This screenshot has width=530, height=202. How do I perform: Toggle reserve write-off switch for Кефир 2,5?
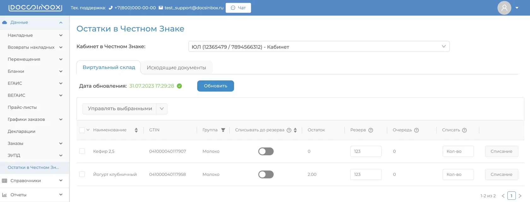(266, 151)
